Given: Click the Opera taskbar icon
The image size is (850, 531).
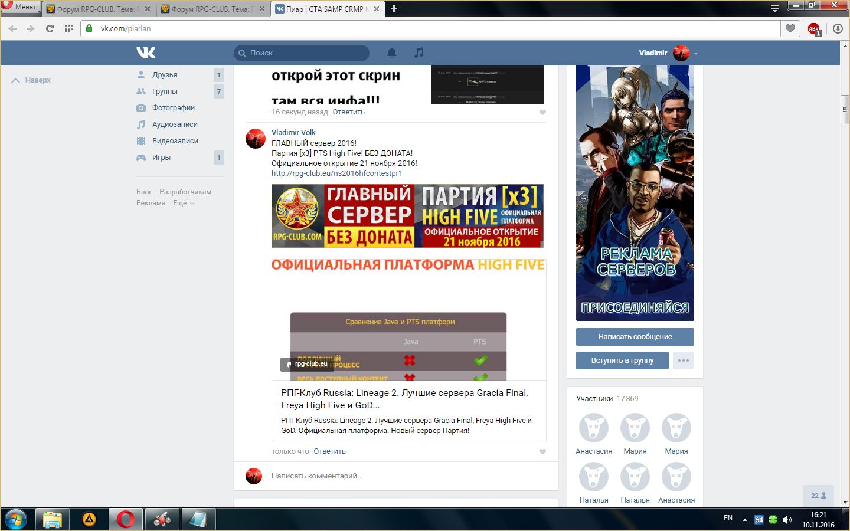Looking at the screenshot, I should coord(125,519).
